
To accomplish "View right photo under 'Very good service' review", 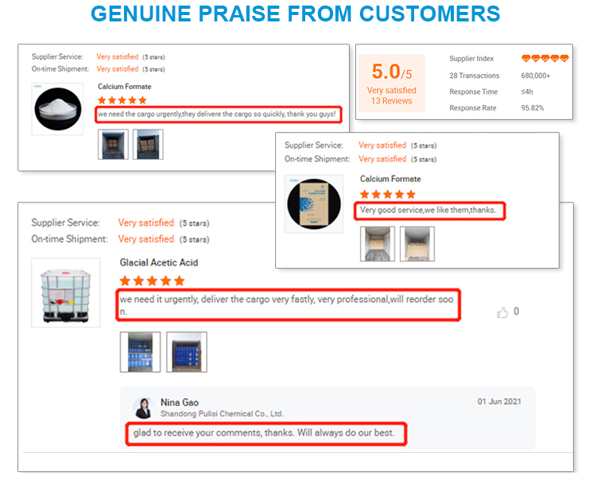I will [417, 244].
